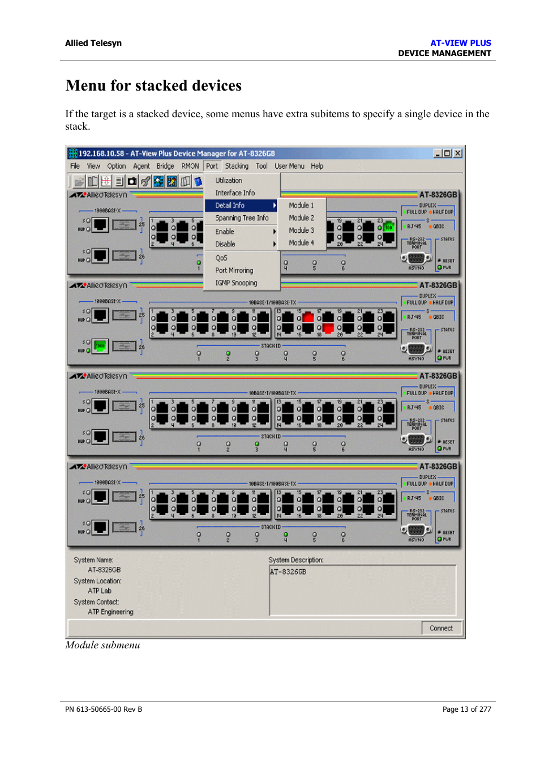Open the View menu

pyautogui.click(x=93, y=166)
